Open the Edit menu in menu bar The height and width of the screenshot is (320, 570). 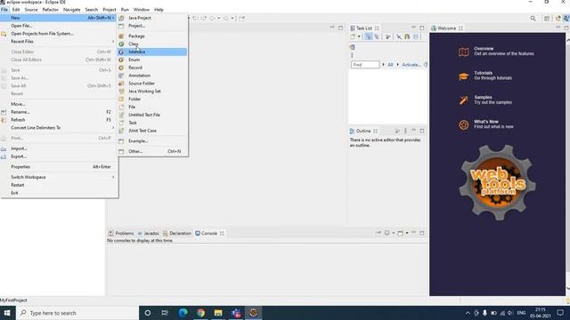click(16, 10)
